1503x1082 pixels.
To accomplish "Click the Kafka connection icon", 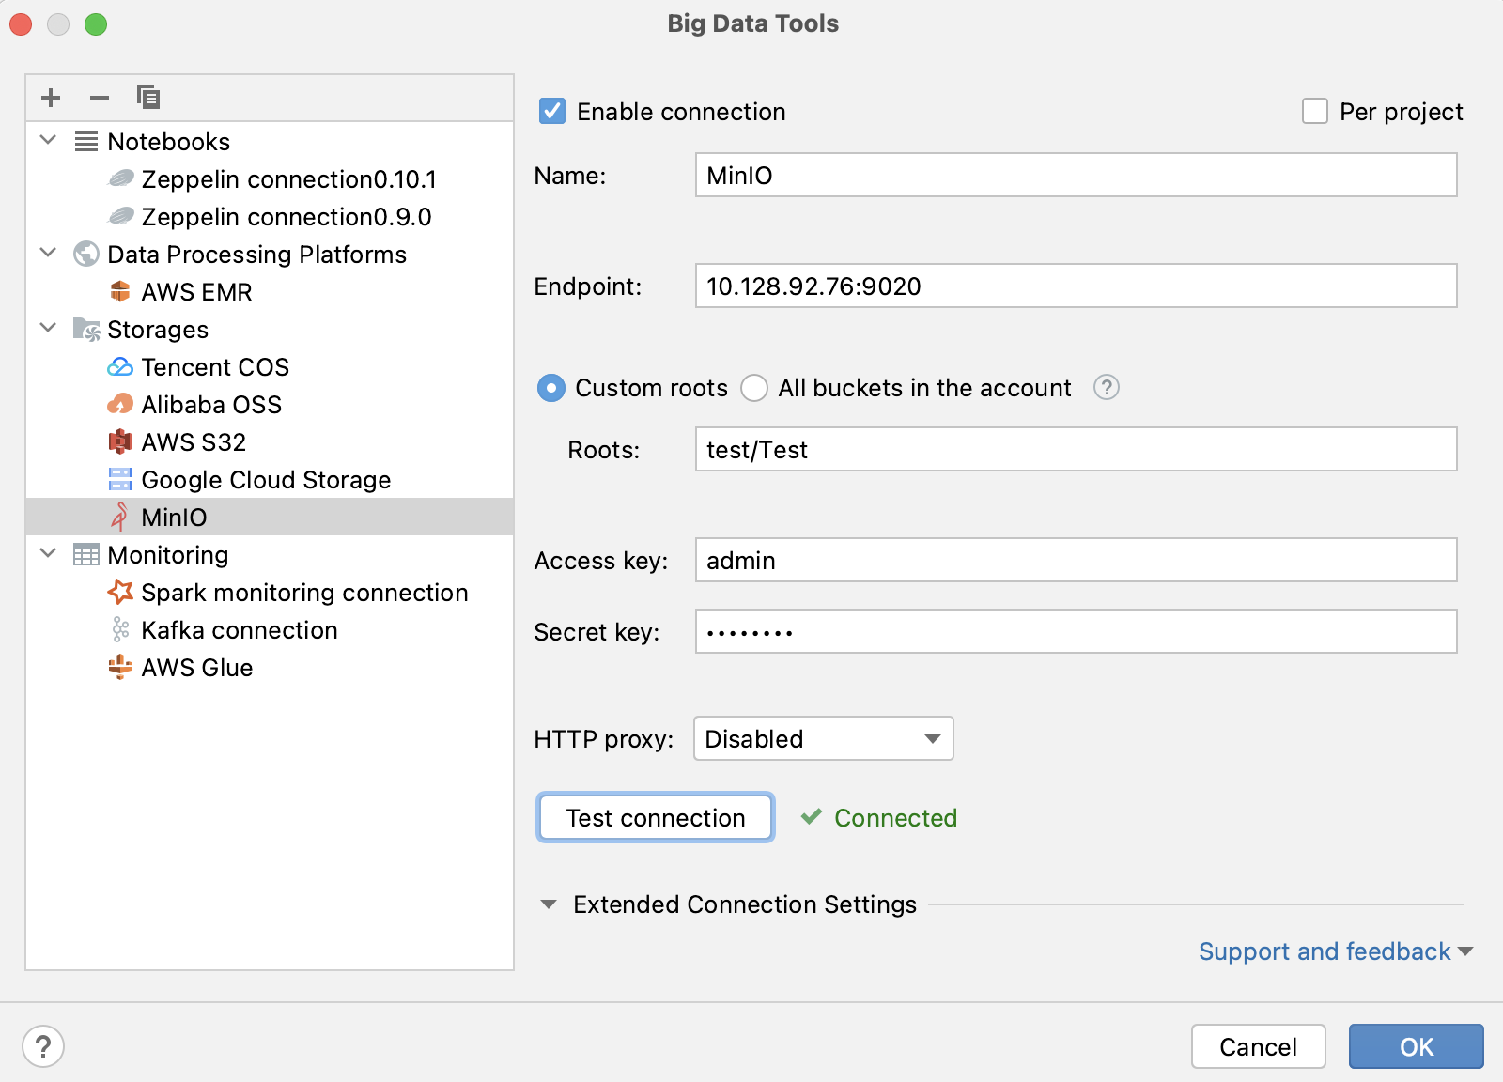I will point(120,629).
